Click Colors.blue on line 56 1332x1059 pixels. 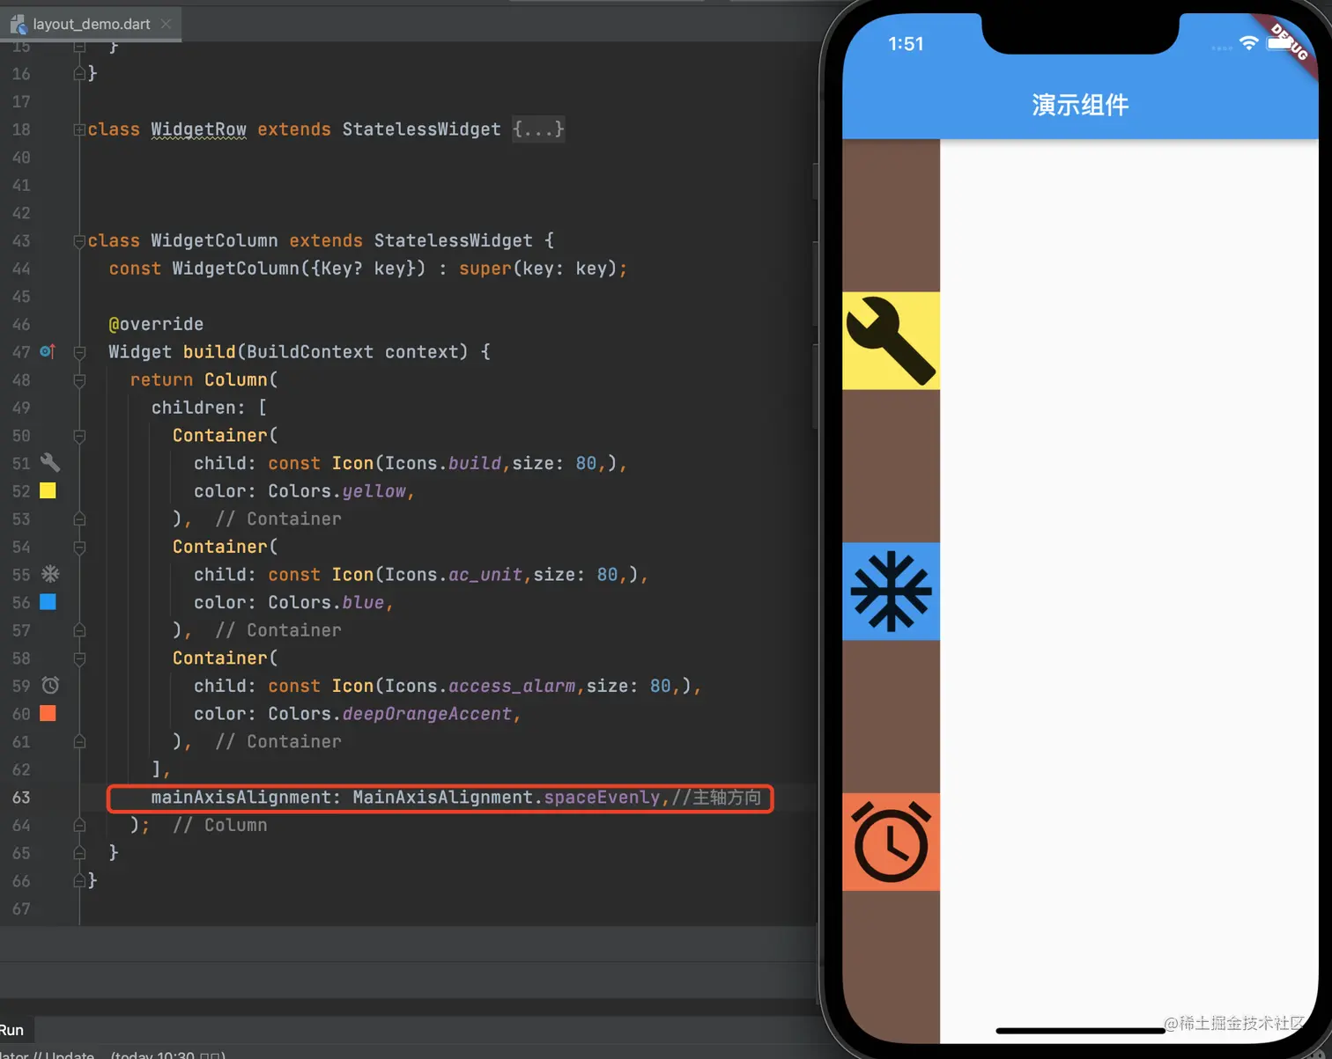click(x=326, y=602)
